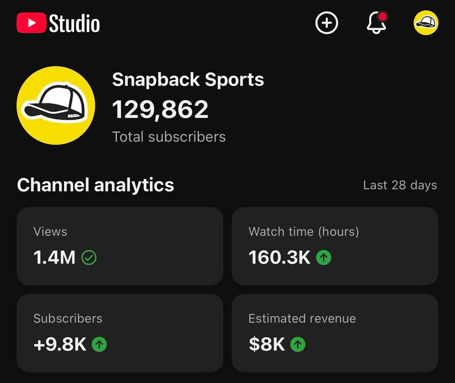The width and height of the screenshot is (455, 383).
Task: Tap the up arrow beside +9.8K
Action: [99, 344]
